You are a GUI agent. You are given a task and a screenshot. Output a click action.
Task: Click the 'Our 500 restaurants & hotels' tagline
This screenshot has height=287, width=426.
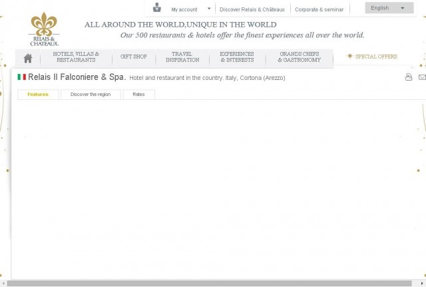(x=242, y=35)
